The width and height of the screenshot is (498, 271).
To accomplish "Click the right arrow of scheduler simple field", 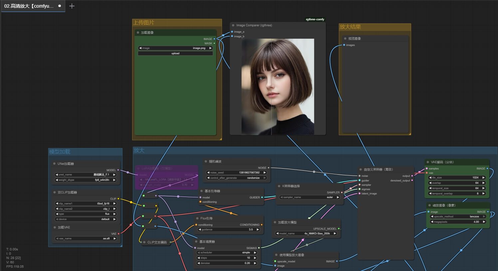I will coord(255,252).
